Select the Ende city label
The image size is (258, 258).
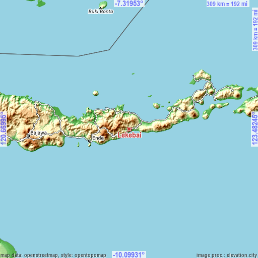tap(98, 138)
